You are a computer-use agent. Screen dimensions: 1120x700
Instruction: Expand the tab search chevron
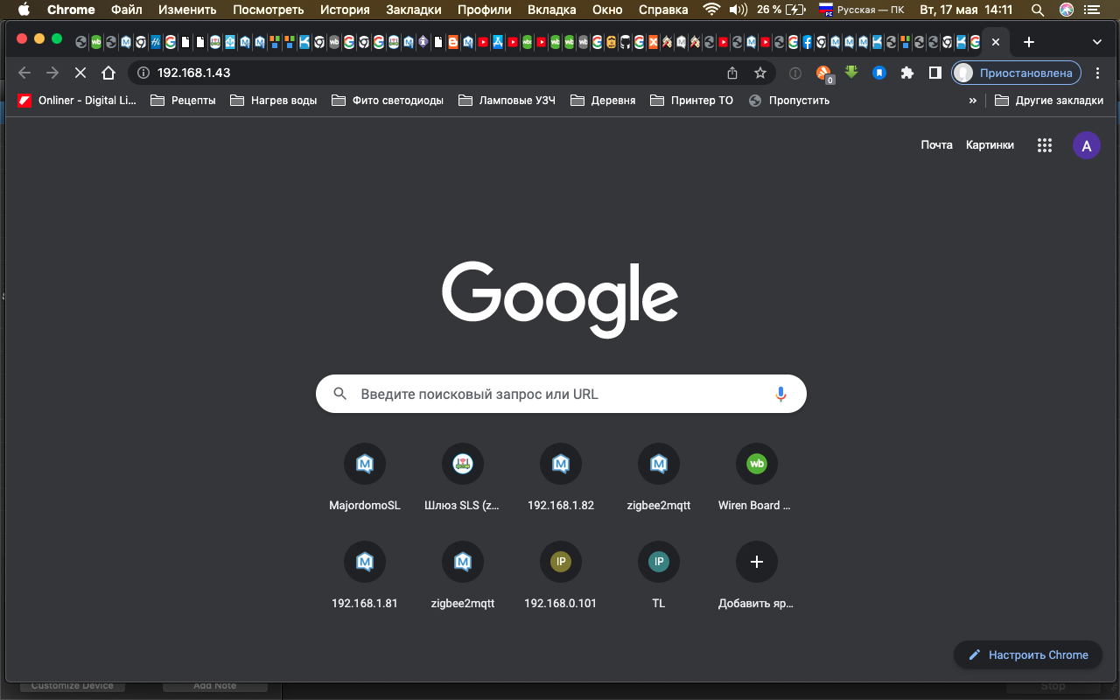(x=1097, y=41)
